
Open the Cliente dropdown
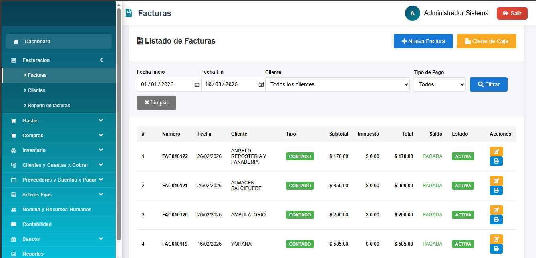337,84
